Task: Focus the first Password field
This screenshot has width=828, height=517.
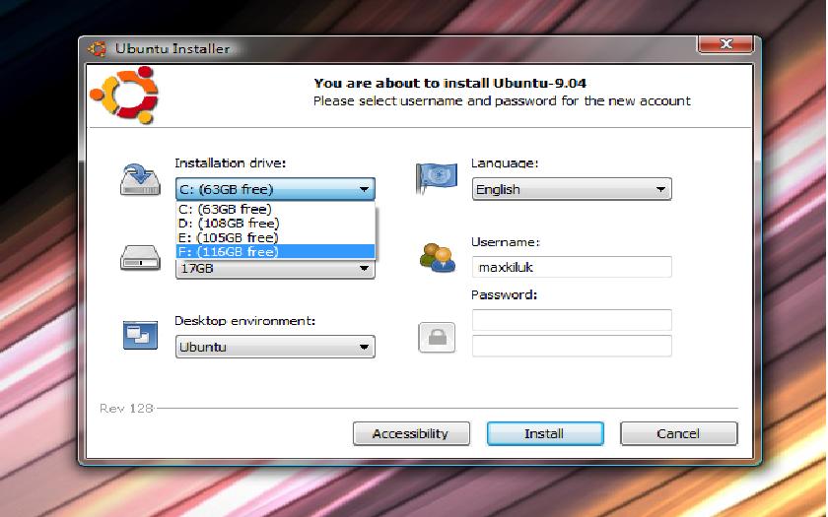Action: (572, 320)
